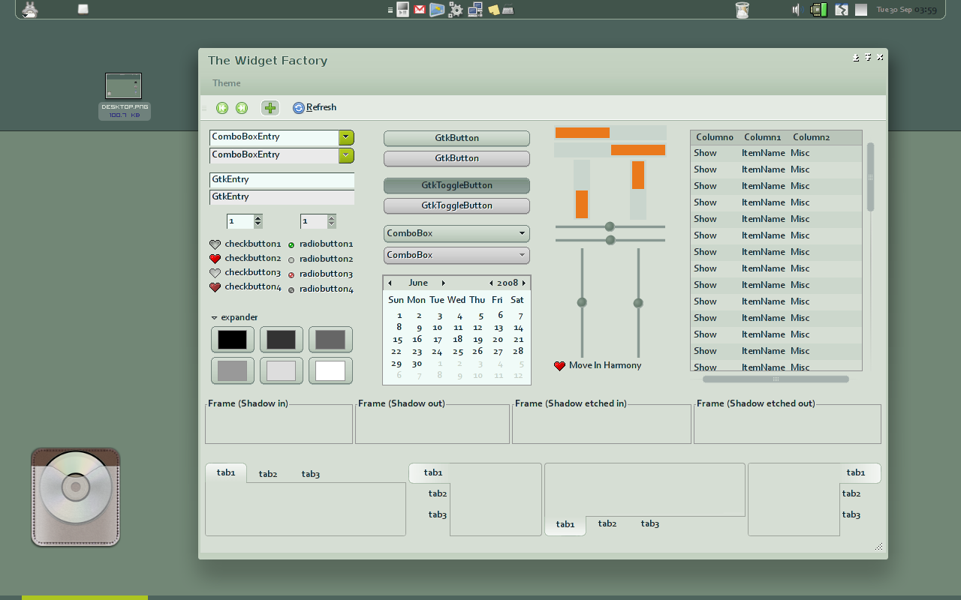Click the green plus toolbar icon
Screen dimensions: 961x600
(270, 107)
